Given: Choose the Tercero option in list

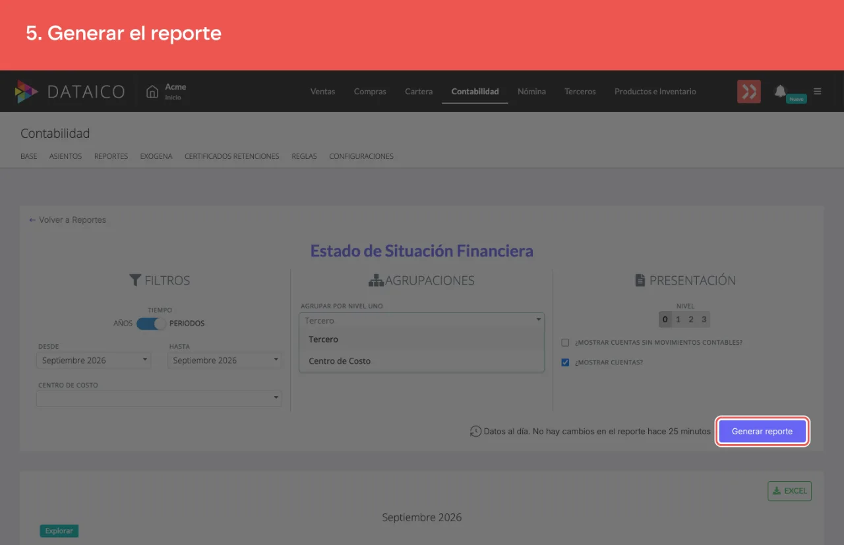Looking at the screenshot, I should tap(422, 339).
